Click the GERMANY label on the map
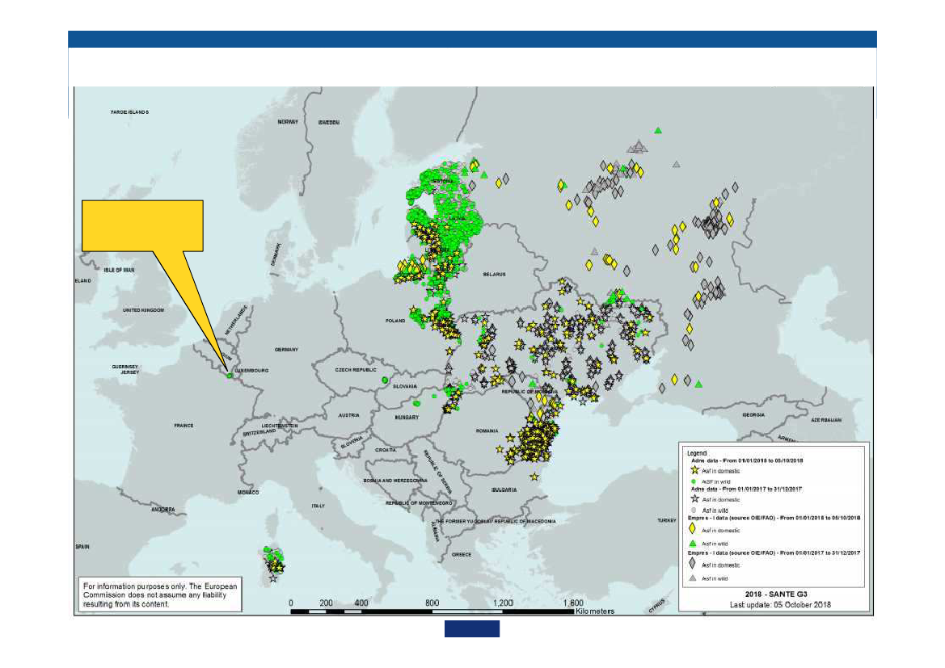Screen dimensions: 945x668 click(x=286, y=350)
